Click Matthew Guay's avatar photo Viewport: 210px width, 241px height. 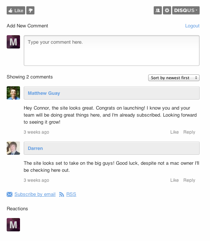(x=13, y=93)
